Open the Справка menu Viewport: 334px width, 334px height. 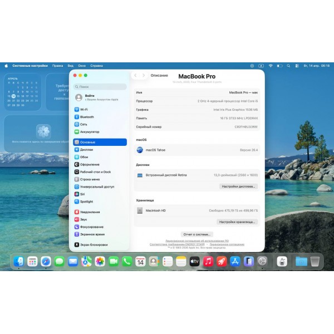(96, 66)
